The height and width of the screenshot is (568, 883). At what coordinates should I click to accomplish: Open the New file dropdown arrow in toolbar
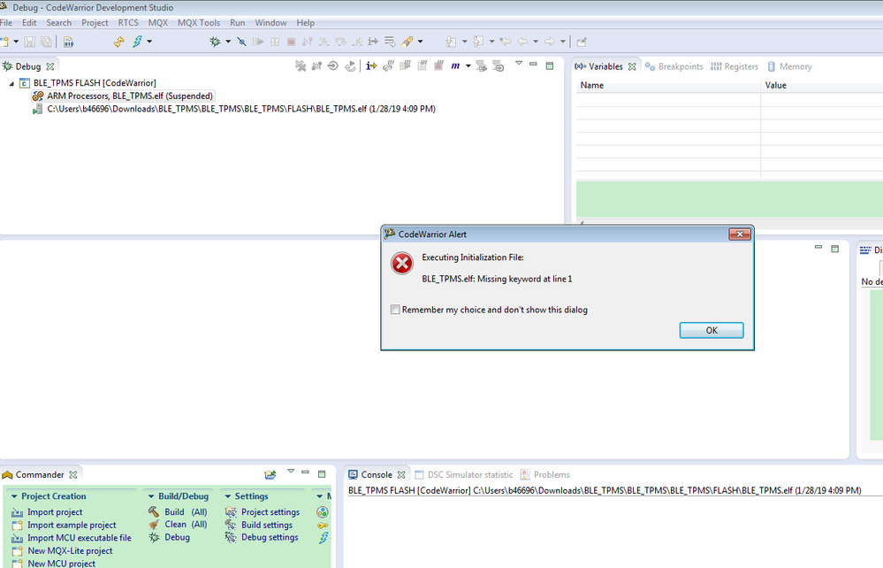(x=16, y=42)
